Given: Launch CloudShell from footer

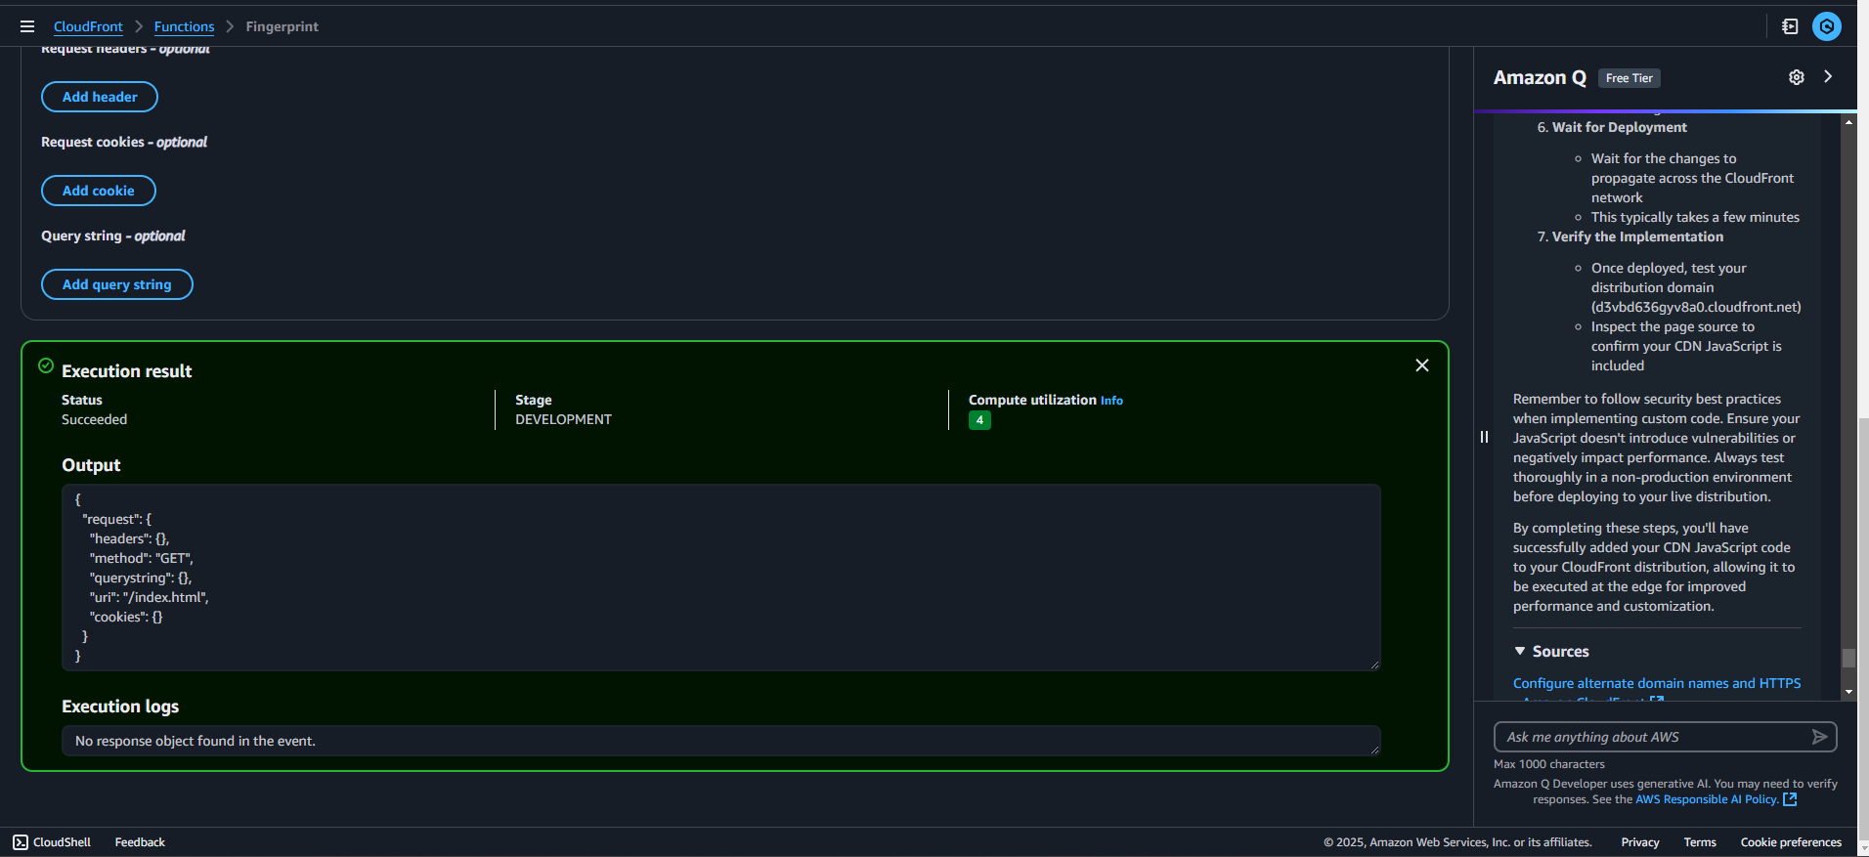Looking at the screenshot, I should coord(52,842).
